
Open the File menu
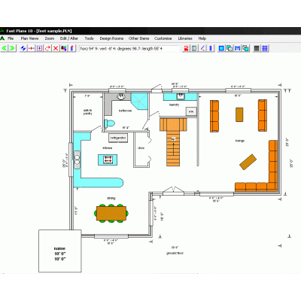point(11,38)
